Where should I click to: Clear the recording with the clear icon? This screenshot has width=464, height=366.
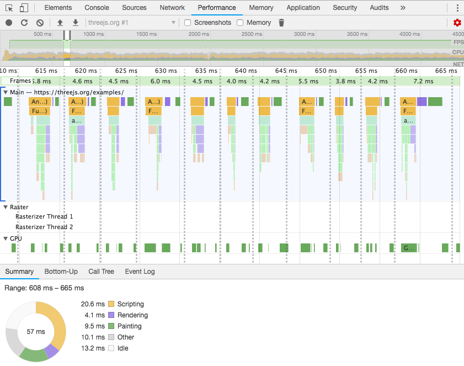(40, 23)
